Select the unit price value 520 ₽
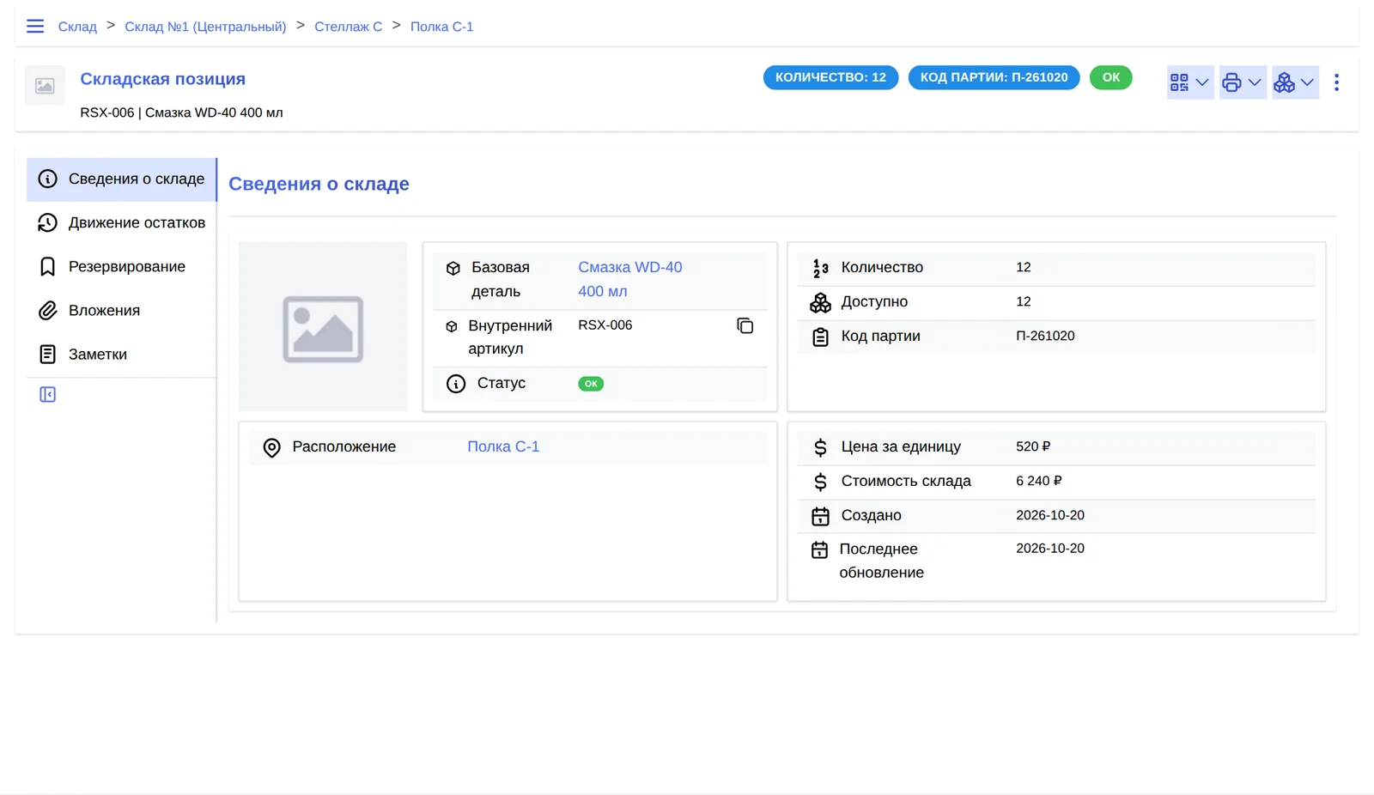Image resolution: width=1374 pixels, height=795 pixels. click(1033, 446)
